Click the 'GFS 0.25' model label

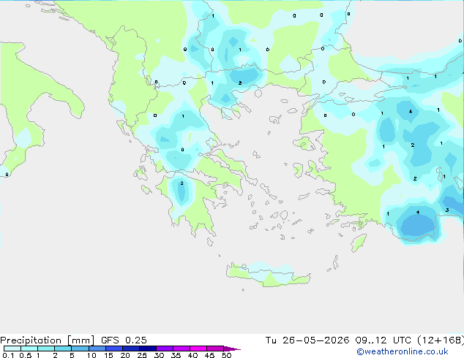[x=124, y=340]
